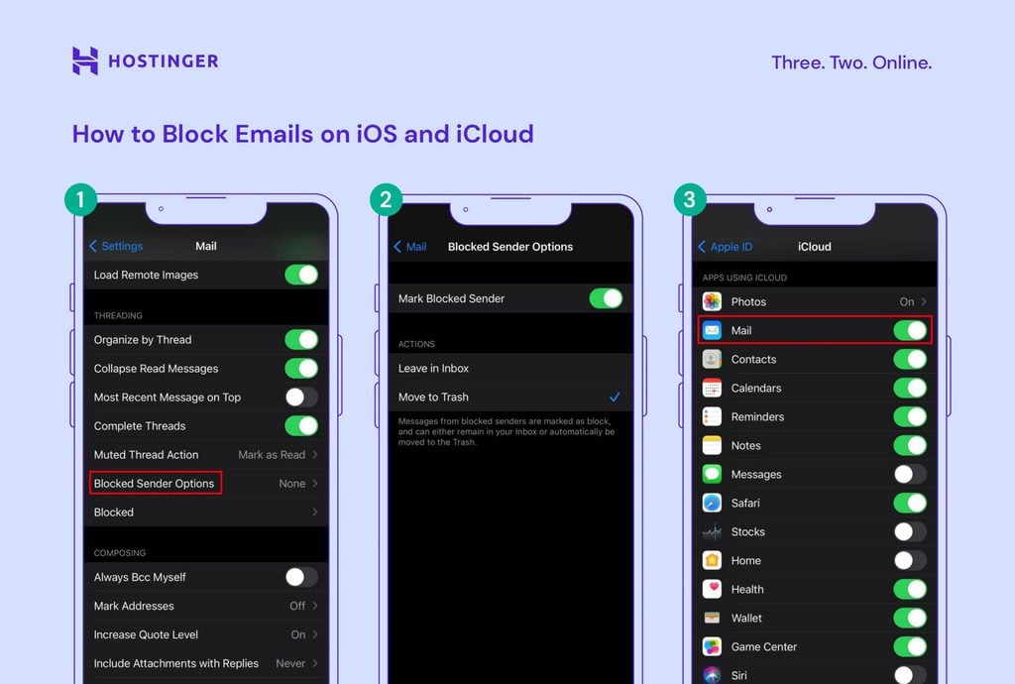The image size is (1015, 684).
Task: Open Increase Quote Level chevron
Action: 315,634
